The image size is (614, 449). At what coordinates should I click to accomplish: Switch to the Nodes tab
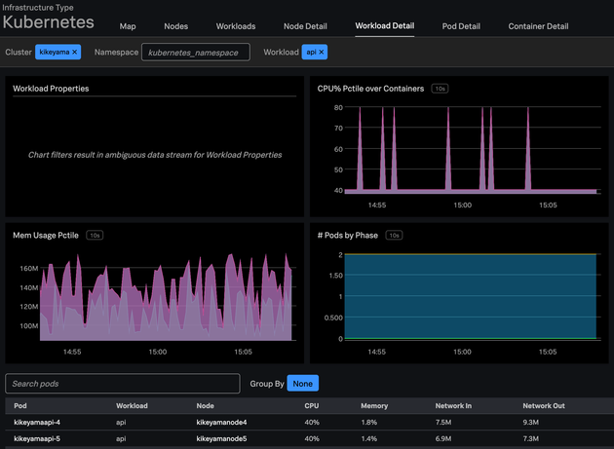175,26
